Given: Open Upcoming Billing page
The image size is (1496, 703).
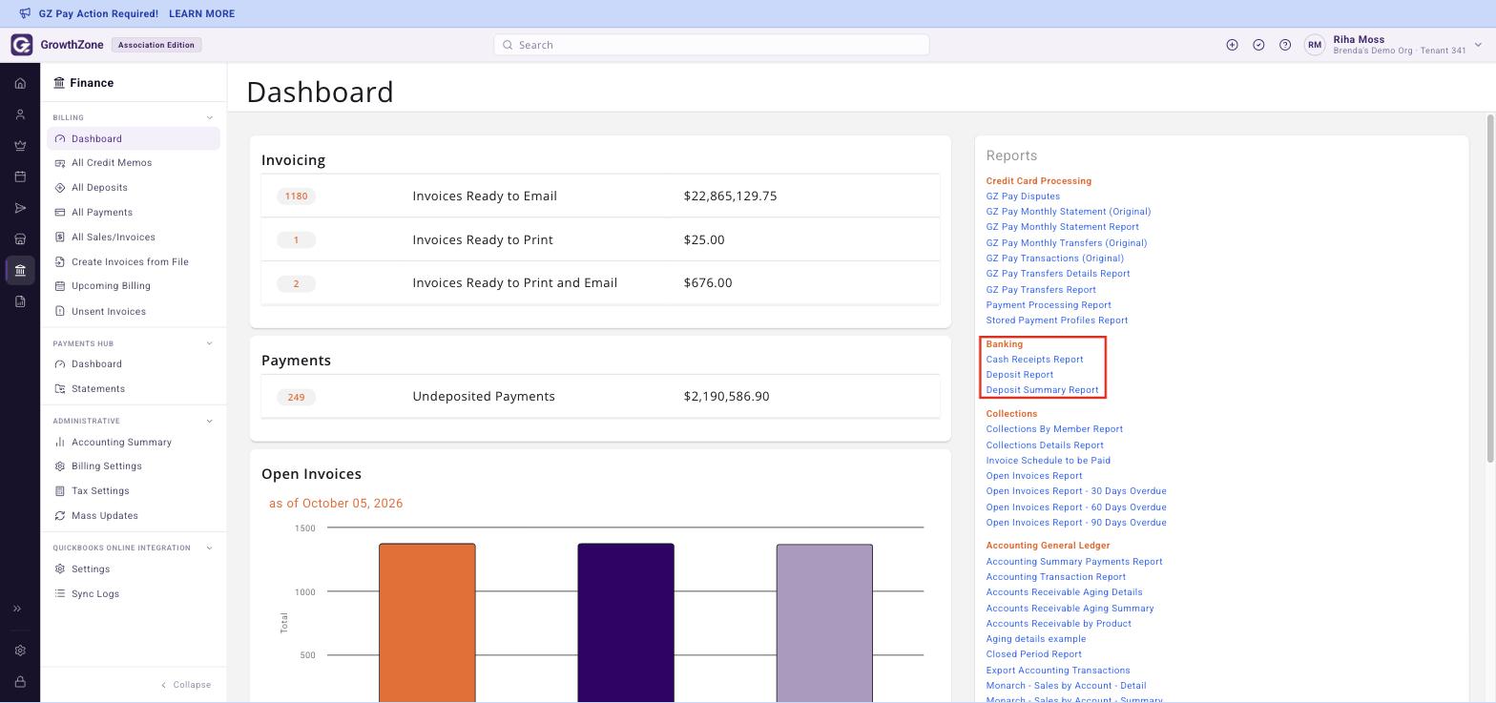Looking at the screenshot, I should coord(111,286).
